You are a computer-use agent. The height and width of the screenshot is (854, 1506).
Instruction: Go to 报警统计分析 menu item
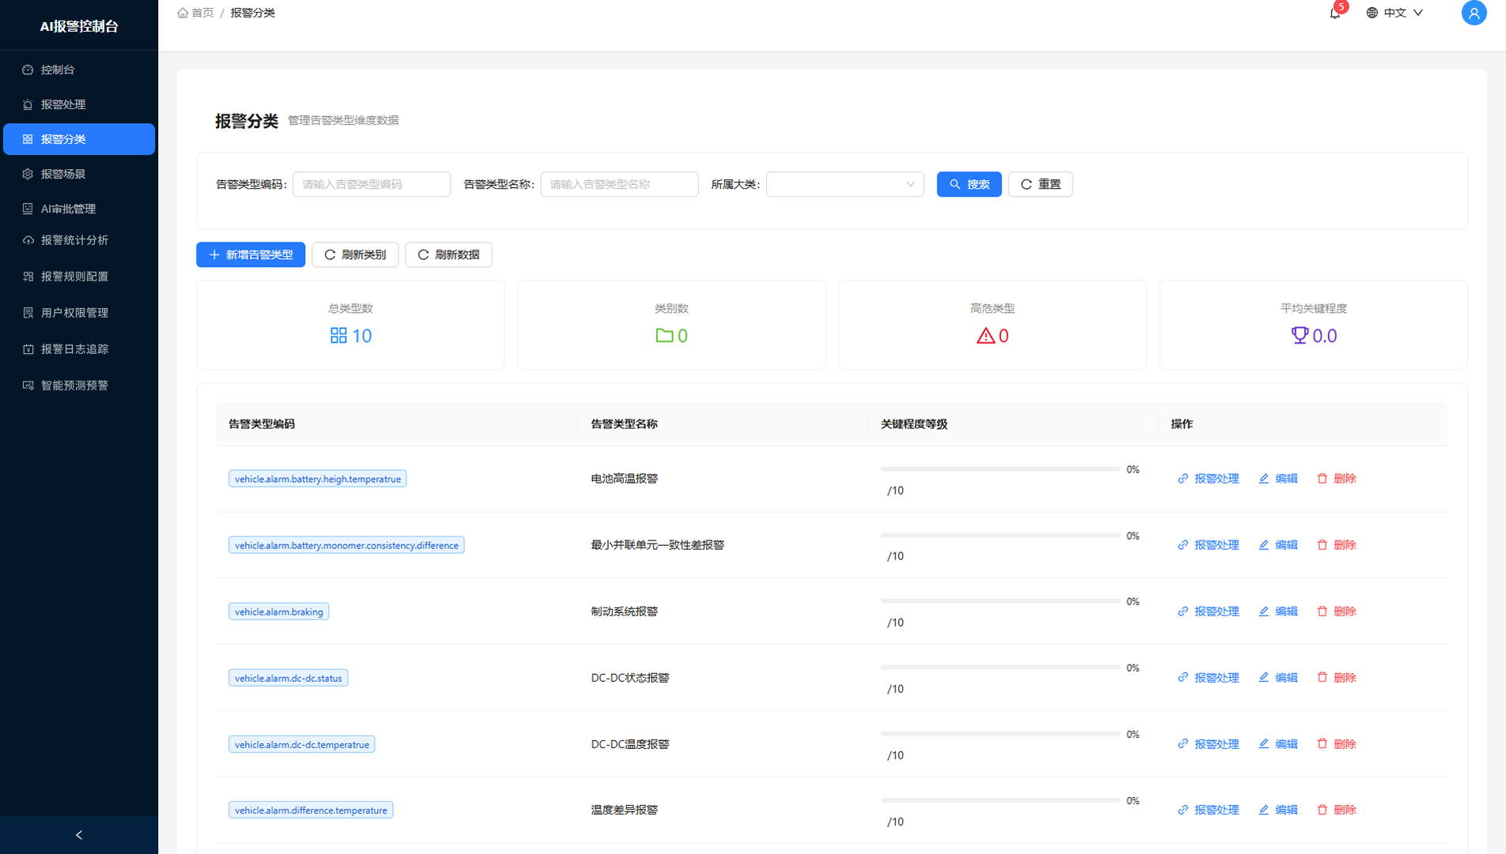click(74, 240)
